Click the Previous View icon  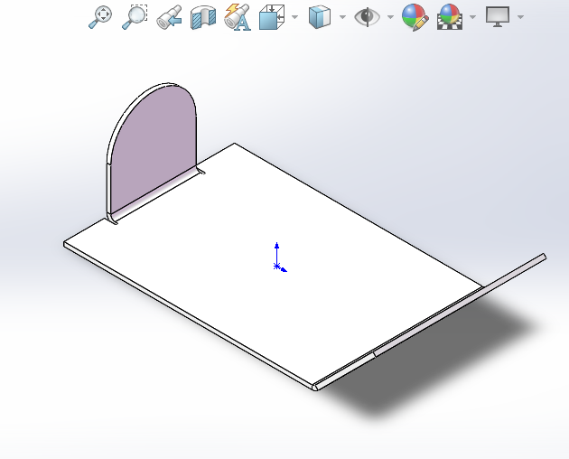169,16
